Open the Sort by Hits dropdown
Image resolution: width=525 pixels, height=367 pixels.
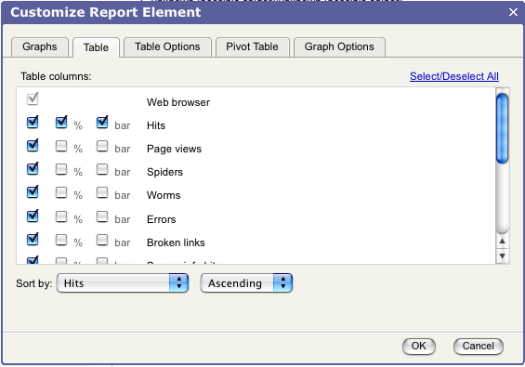(x=123, y=283)
